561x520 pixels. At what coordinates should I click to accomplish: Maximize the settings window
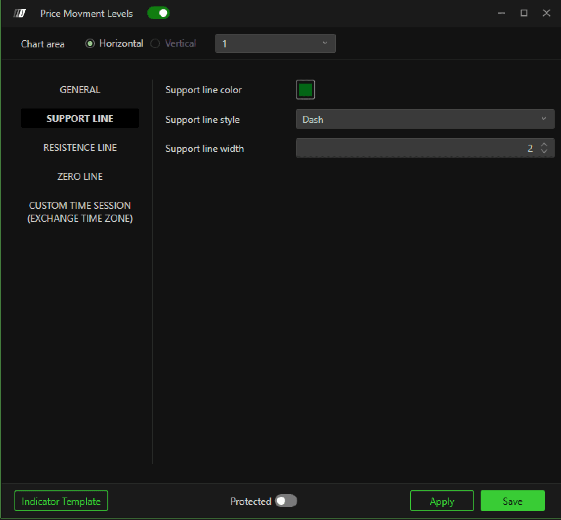[x=524, y=13]
